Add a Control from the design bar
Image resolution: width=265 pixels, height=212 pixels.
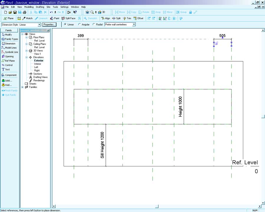pyautogui.click(x=7, y=65)
